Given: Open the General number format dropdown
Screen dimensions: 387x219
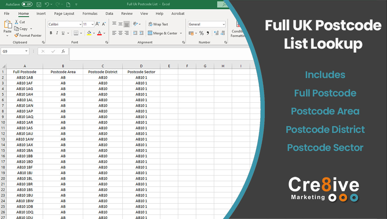Looking at the screenshot, I should pos(224,24).
